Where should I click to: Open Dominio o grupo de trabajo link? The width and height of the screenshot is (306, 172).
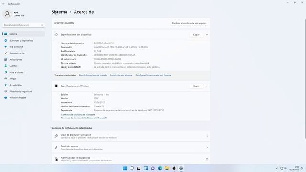pos(93,75)
